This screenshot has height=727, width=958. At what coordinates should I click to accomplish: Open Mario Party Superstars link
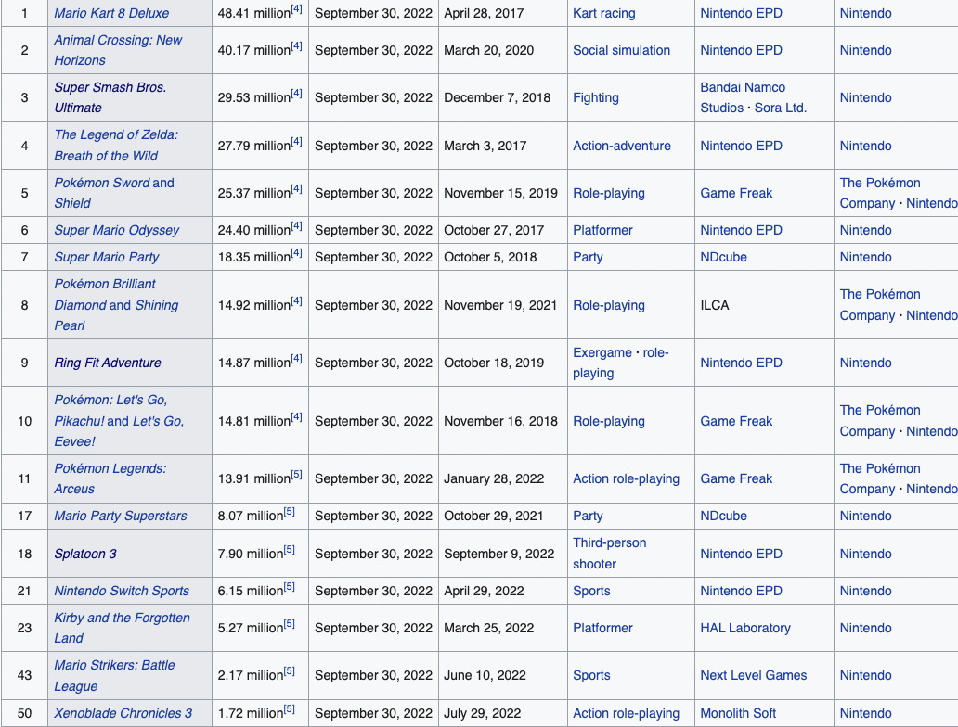[121, 516]
